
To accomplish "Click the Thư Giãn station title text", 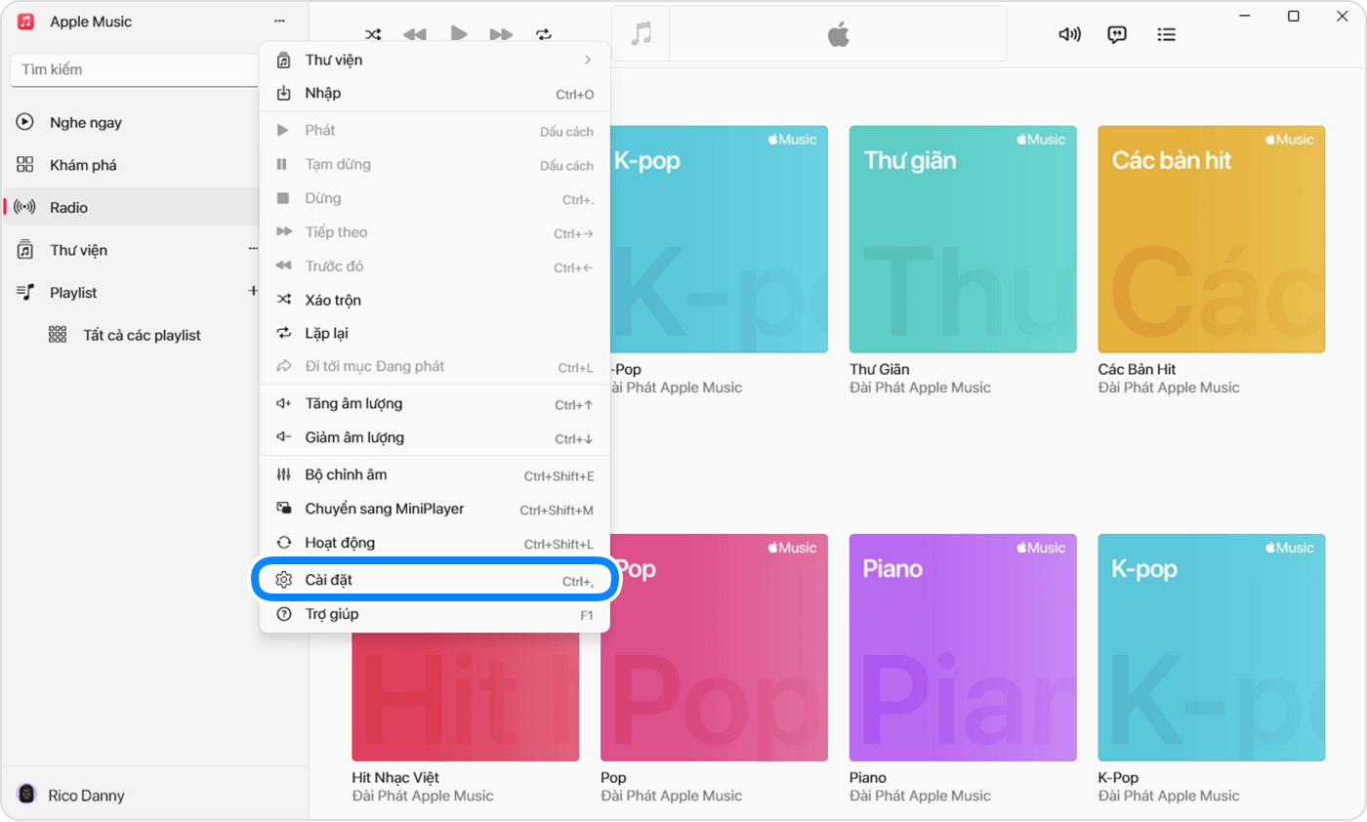I will click(880, 369).
